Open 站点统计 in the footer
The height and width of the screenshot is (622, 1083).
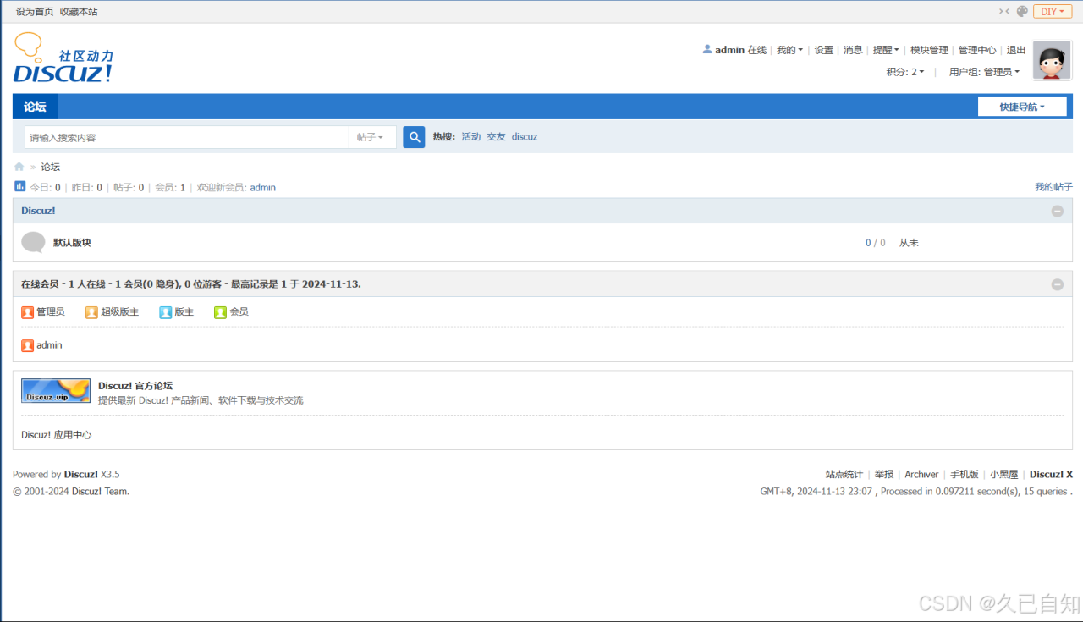[844, 475]
